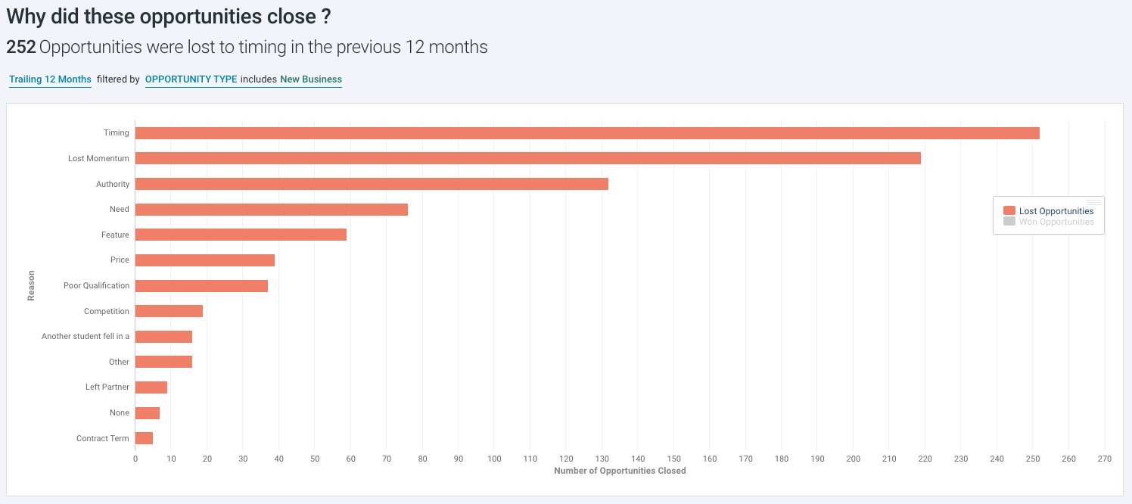1132x504 pixels.
Task: Click the 200 tick on the x-axis
Action: [x=854, y=459]
